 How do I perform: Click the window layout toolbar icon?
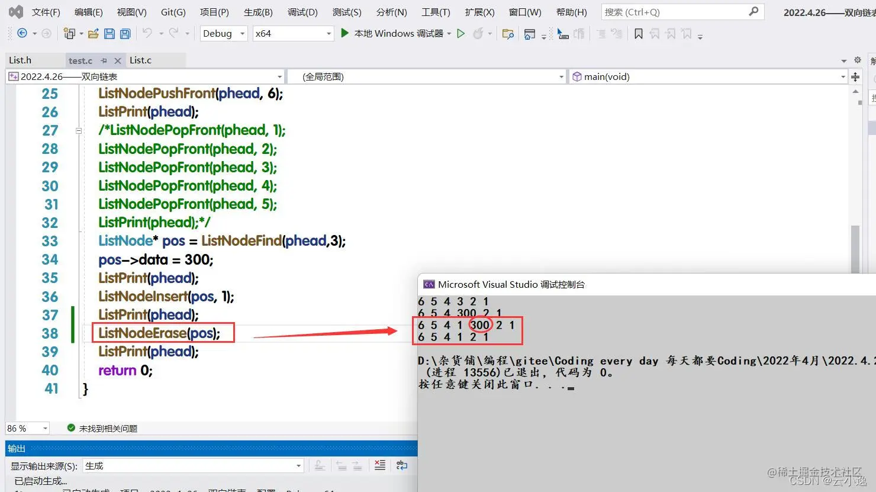point(530,34)
